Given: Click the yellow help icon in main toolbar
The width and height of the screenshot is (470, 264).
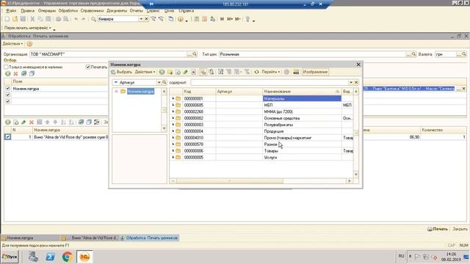Looking at the screenshot, I should coord(180,19).
